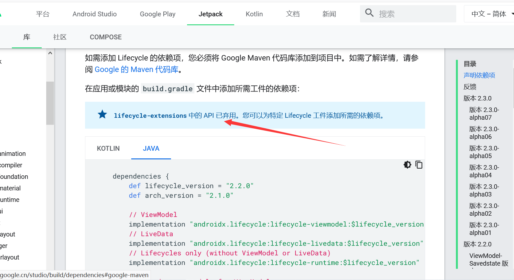Click the "2.1.0" arch_version value
Image resolution: width=514 pixels, height=280 pixels.
pyautogui.click(x=220, y=196)
